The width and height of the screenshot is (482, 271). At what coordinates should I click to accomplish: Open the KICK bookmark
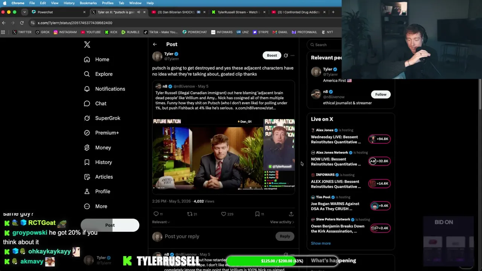point(111,32)
